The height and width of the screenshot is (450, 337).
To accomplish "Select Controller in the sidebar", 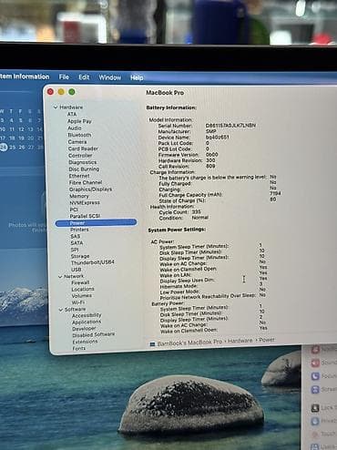I will [80, 156].
